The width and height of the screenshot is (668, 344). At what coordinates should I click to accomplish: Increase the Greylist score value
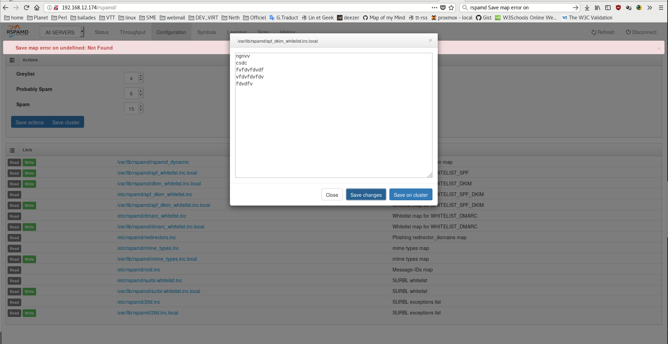coord(141,75)
